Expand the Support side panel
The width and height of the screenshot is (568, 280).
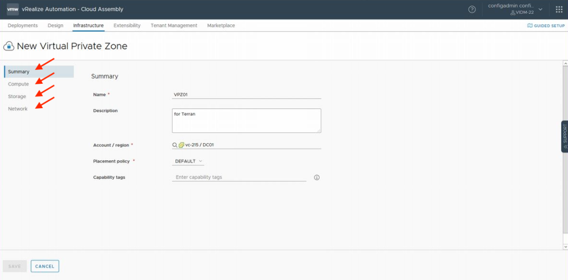click(x=565, y=136)
